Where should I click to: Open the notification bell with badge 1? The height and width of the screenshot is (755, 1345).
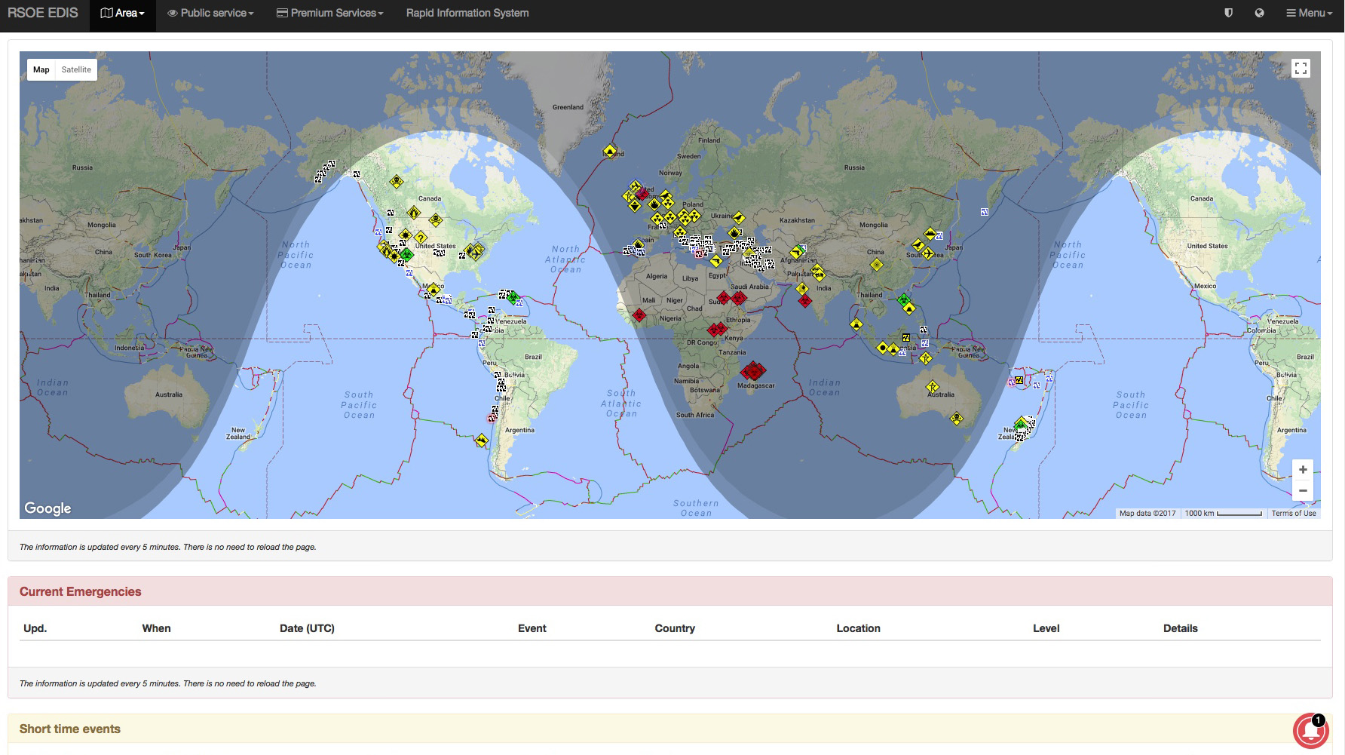click(x=1312, y=730)
